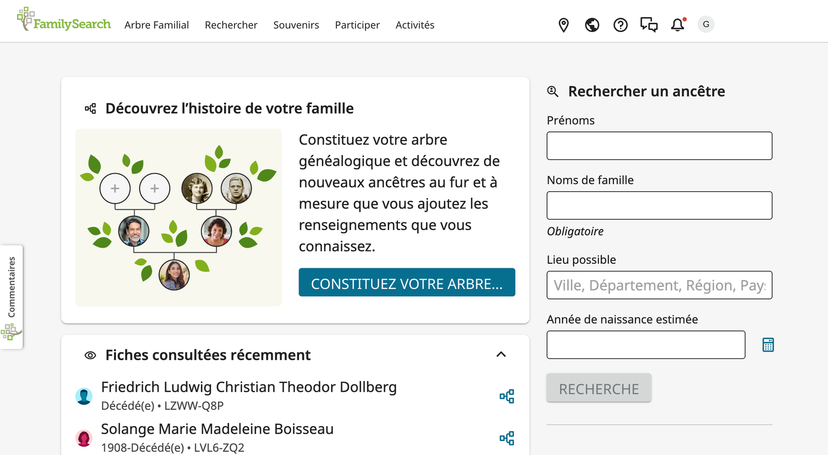Open the Arbre Familial menu
828x455 pixels.
156,25
